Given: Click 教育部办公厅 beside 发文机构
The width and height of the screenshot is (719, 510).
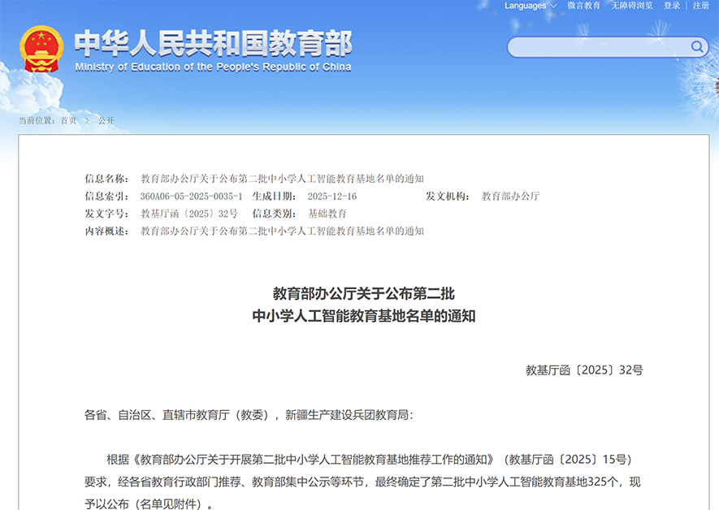Looking at the screenshot, I should pyautogui.click(x=510, y=197).
